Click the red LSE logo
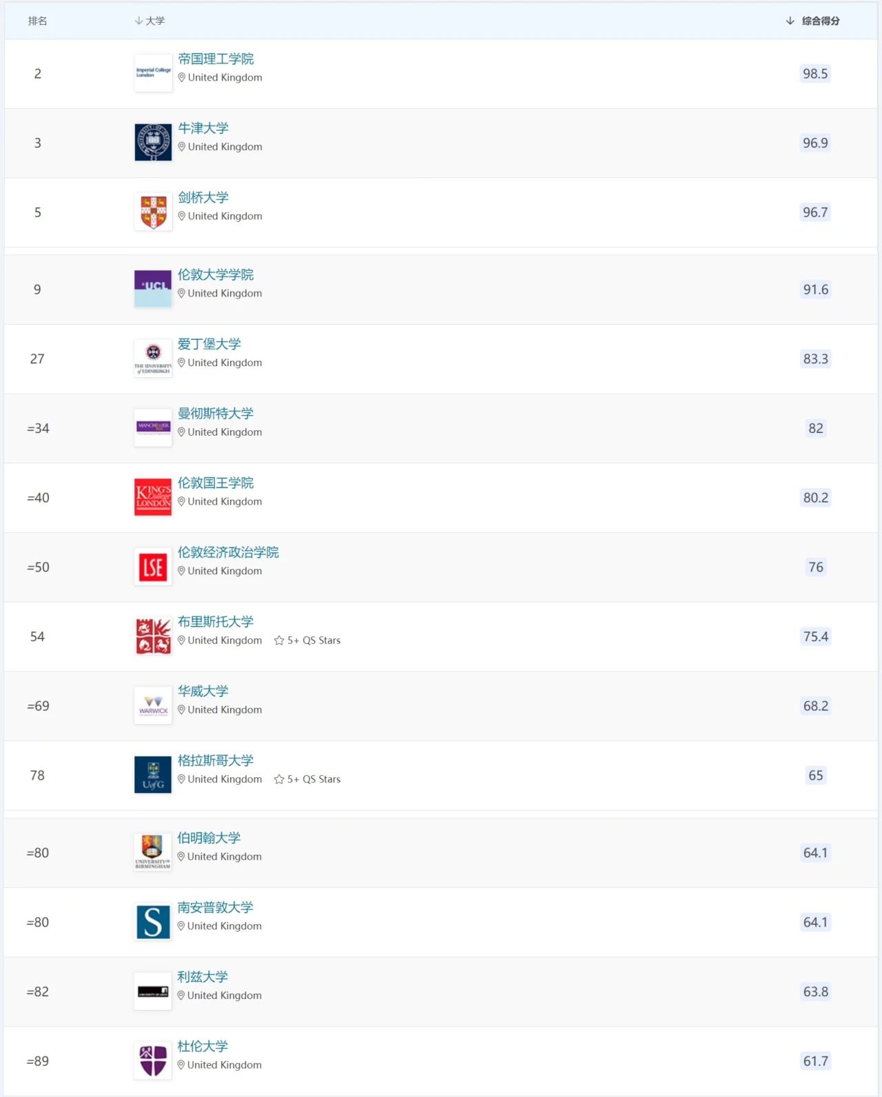 [153, 567]
